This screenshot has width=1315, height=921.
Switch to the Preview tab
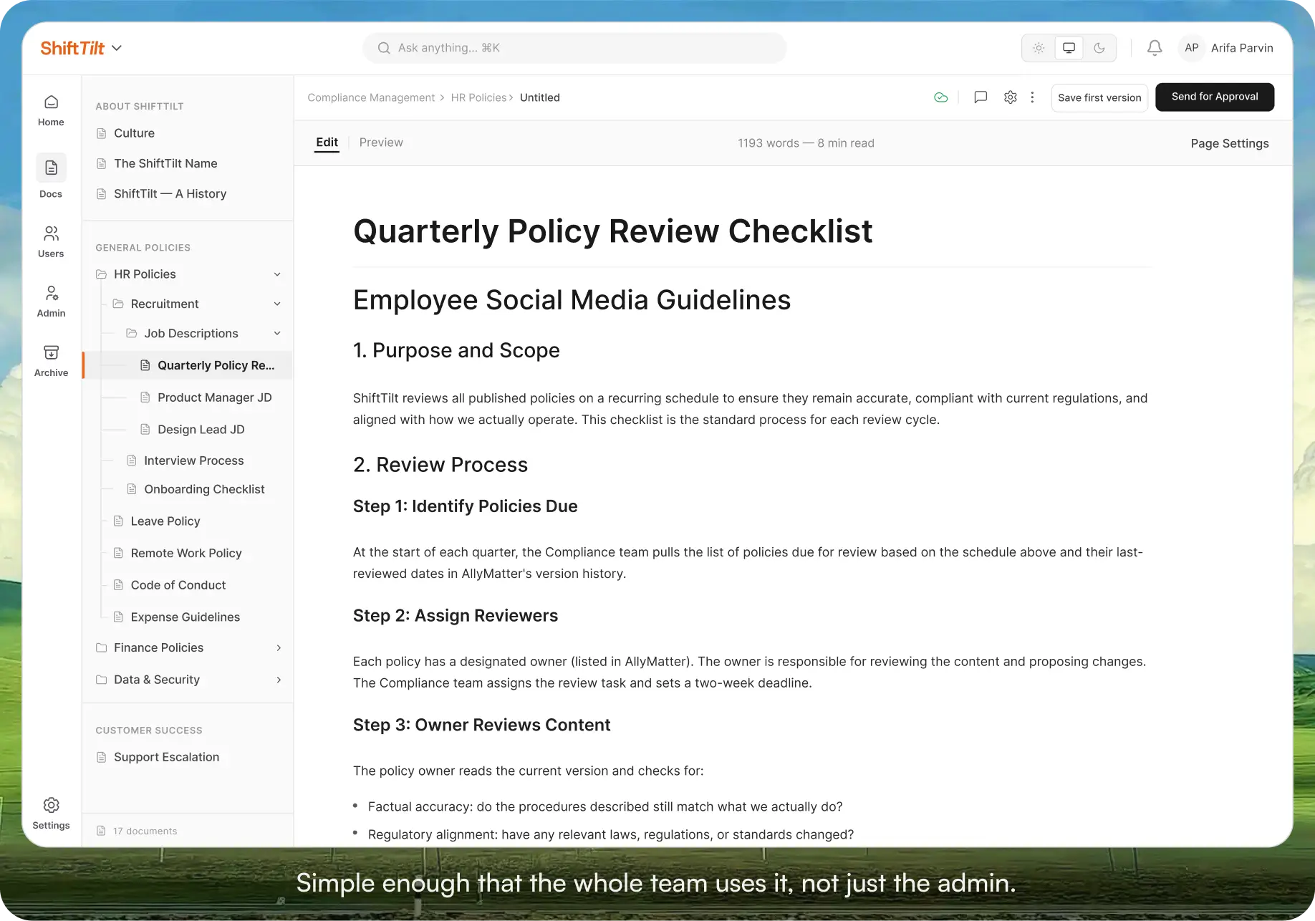point(381,143)
